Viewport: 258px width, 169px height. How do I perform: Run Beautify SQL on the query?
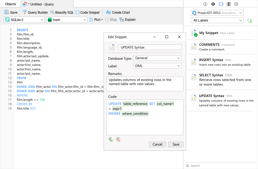[62, 12]
